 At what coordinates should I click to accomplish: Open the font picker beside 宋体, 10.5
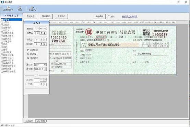pyautogui.click(x=45, y=69)
